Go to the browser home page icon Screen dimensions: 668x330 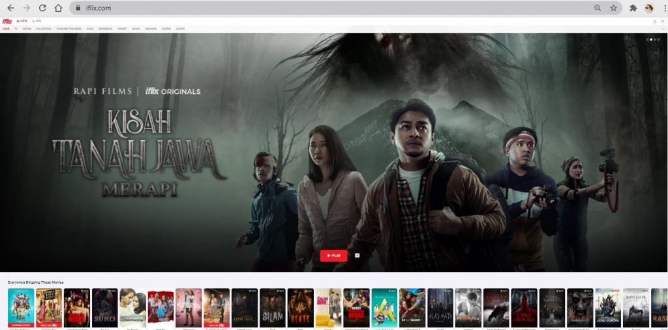coord(59,8)
